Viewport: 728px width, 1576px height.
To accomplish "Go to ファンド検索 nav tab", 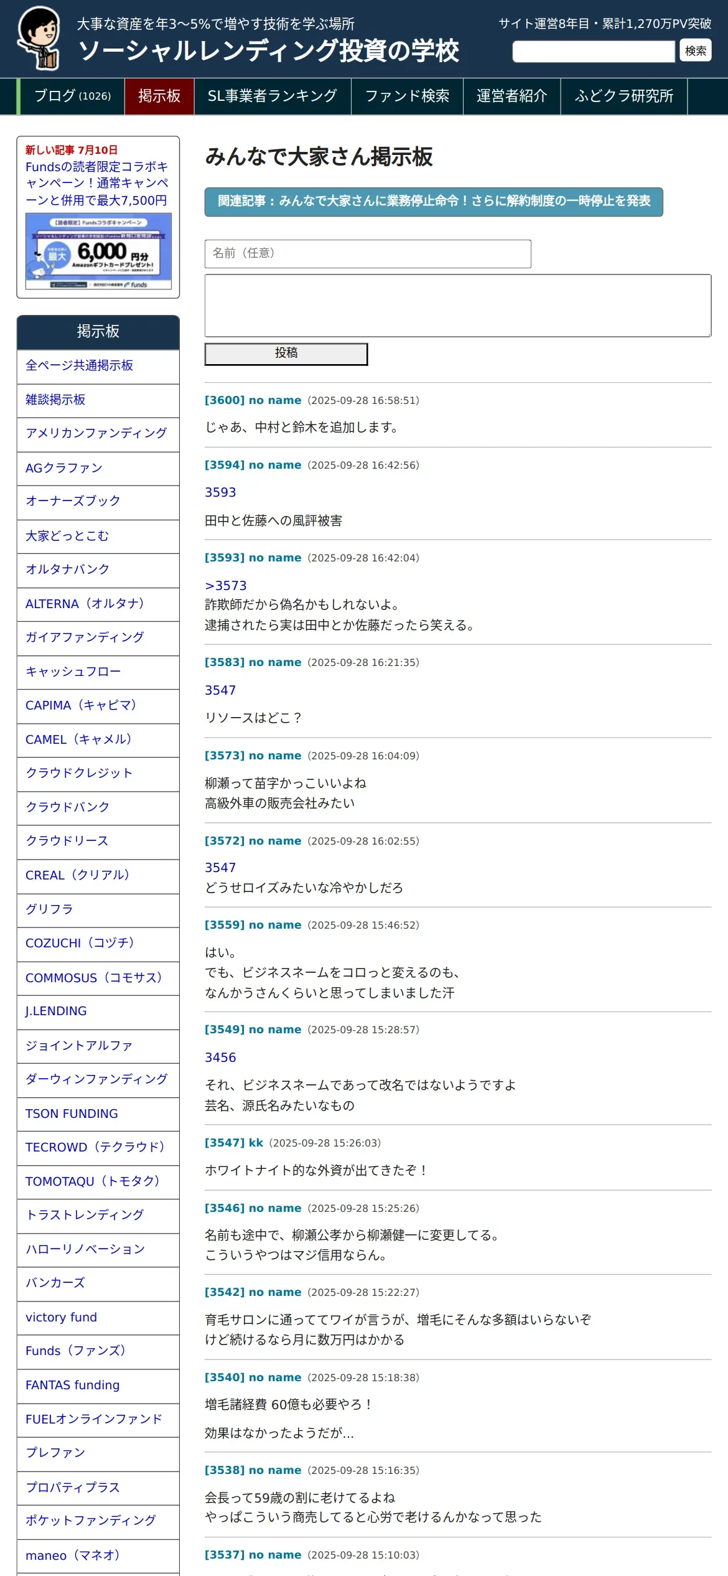I will (x=407, y=96).
